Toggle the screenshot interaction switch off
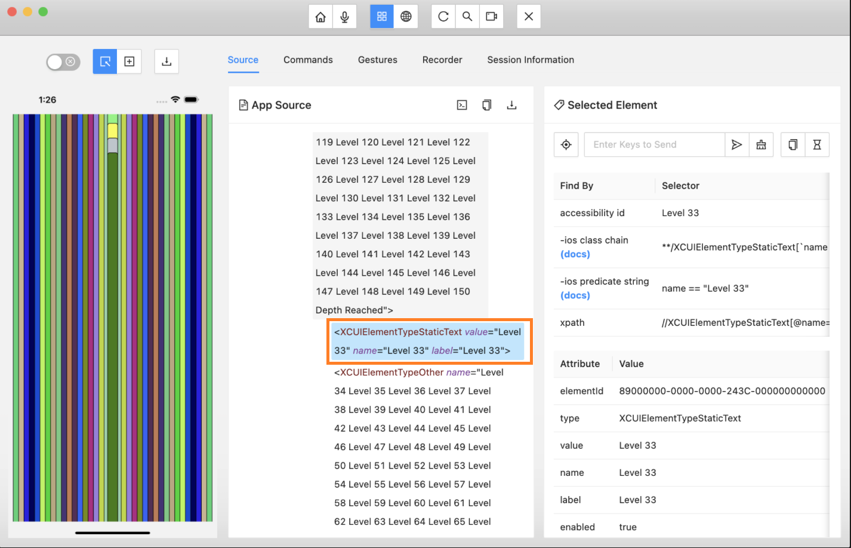The width and height of the screenshot is (851, 548). (63, 61)
